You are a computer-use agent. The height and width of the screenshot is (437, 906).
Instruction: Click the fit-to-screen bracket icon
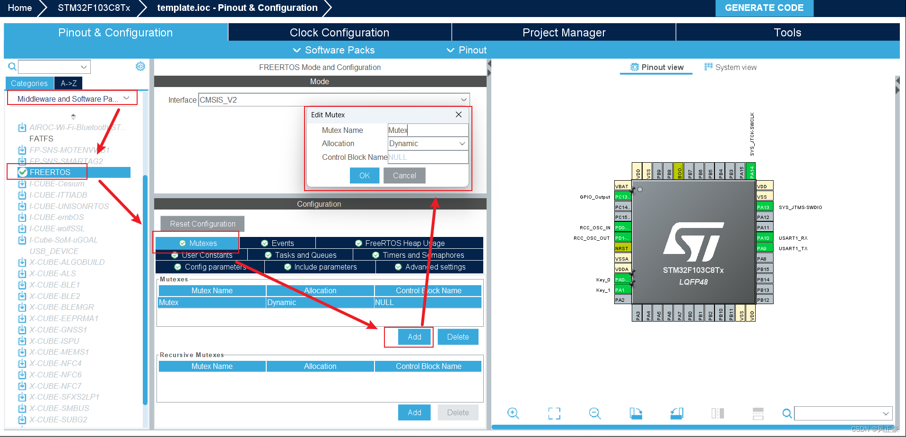[554, 413]
